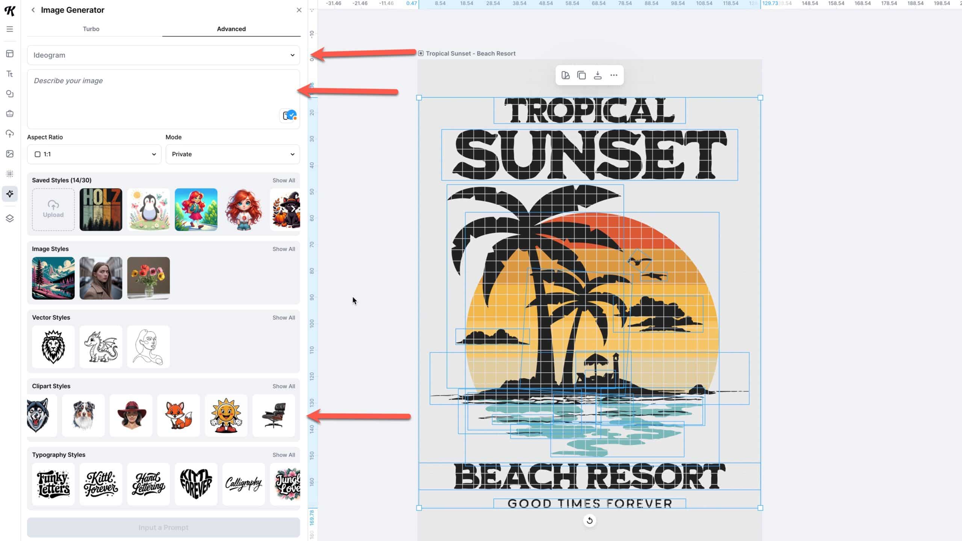The height and width of the screenshot is (541, 962).
Task: Select the smiling sun clipart style
Action: click(226, 416)
